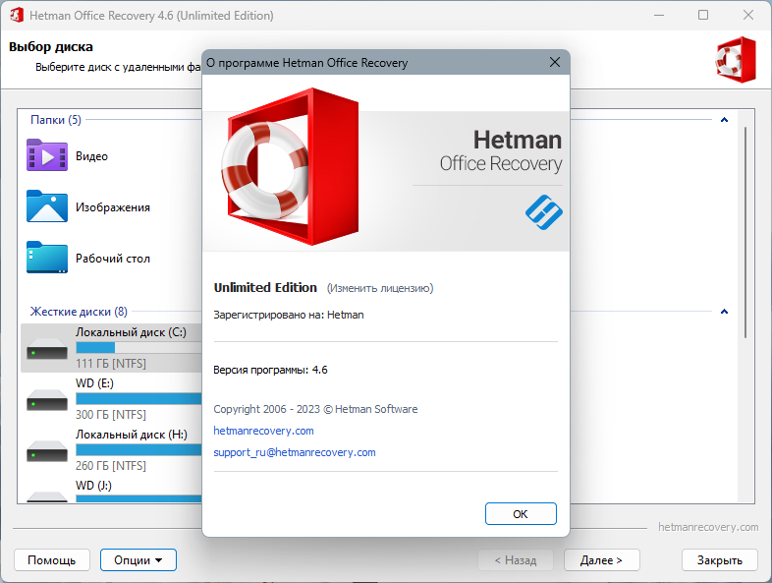Click the C: drive usage bar
This screenshot has width=772, height=583.
(138, 347)
